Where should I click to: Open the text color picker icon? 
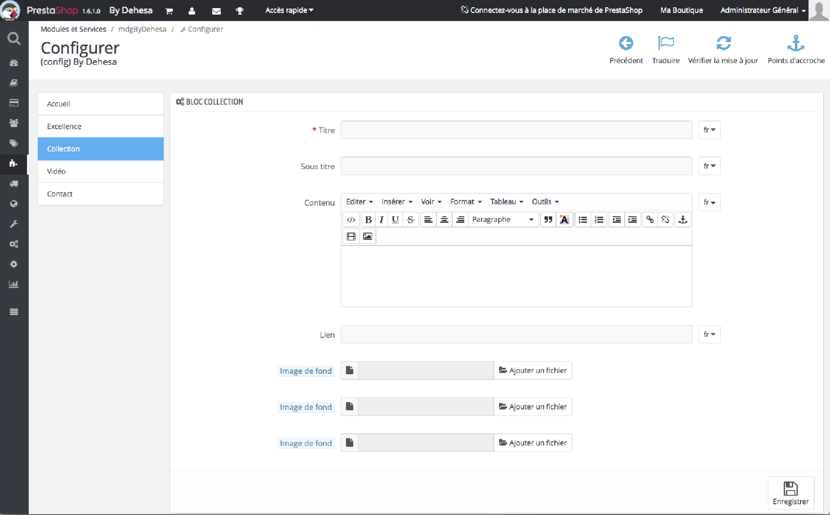tap(565, 220)
